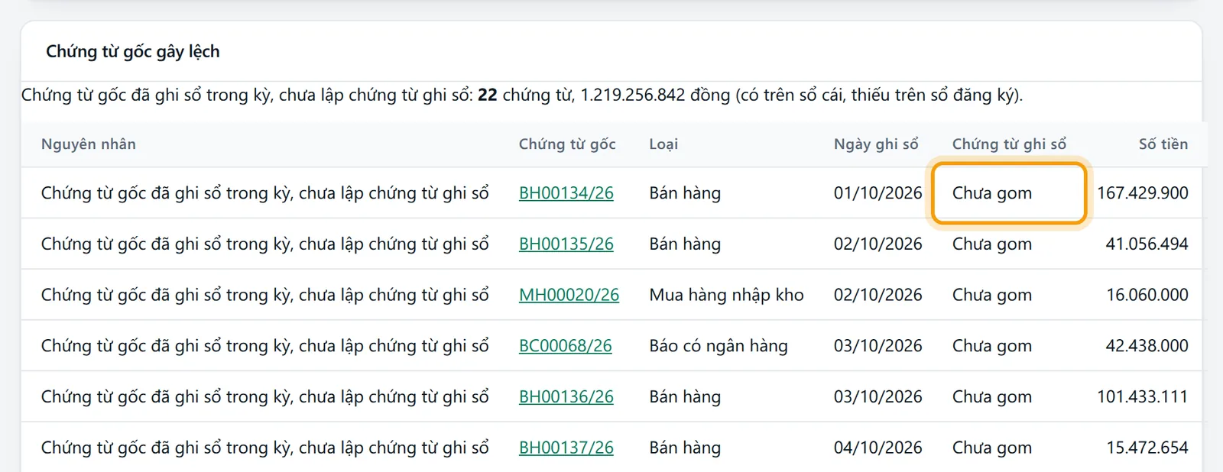Click "Bán hàng" type in BH00135/26 row
Image resolution: width=1223 pixels, height=472 pixels.
[x=685, y=244]
